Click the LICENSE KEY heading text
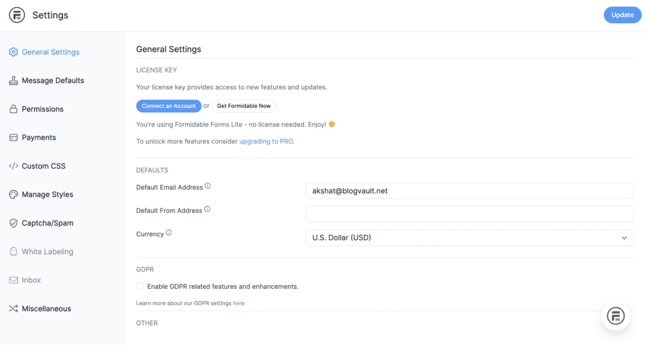645x345 pixels. (156, 70)
